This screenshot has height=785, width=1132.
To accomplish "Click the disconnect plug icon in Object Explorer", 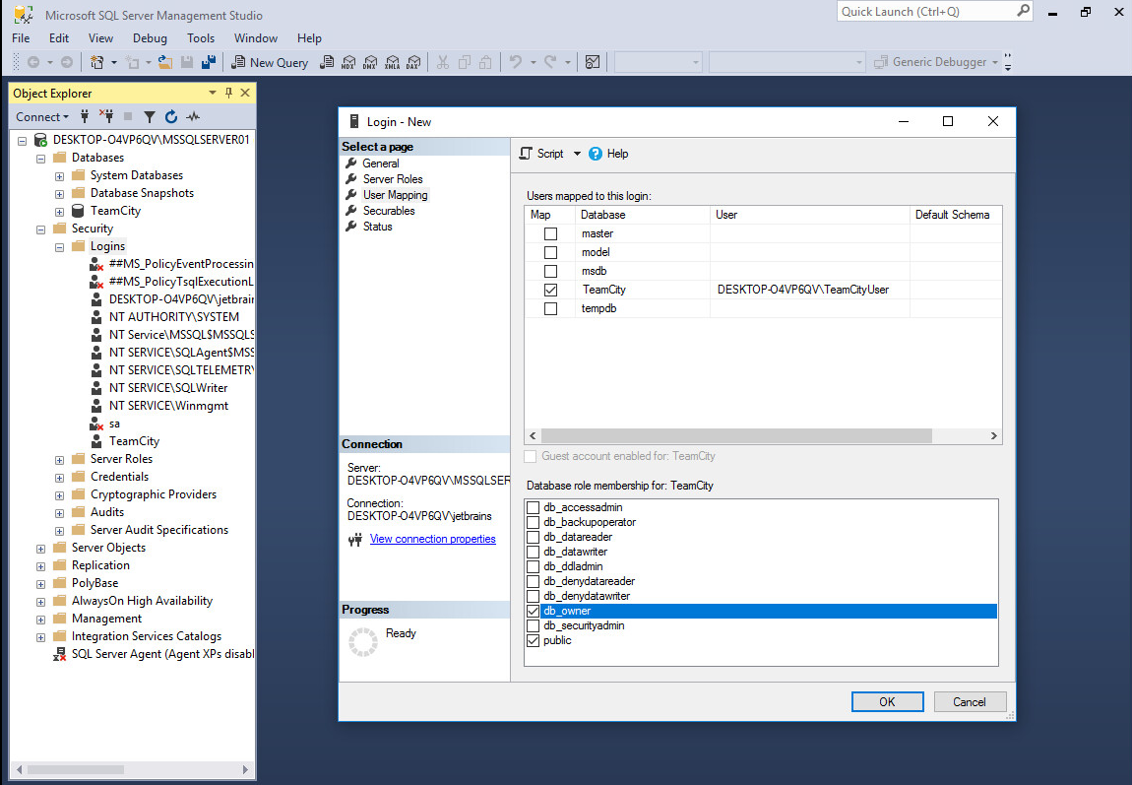I will tap(107, 116).
